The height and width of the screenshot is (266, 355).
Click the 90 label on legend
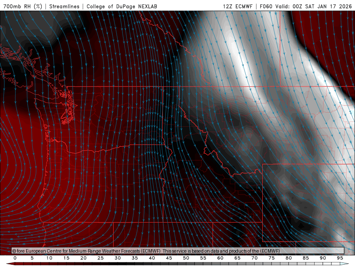point(323,258)
